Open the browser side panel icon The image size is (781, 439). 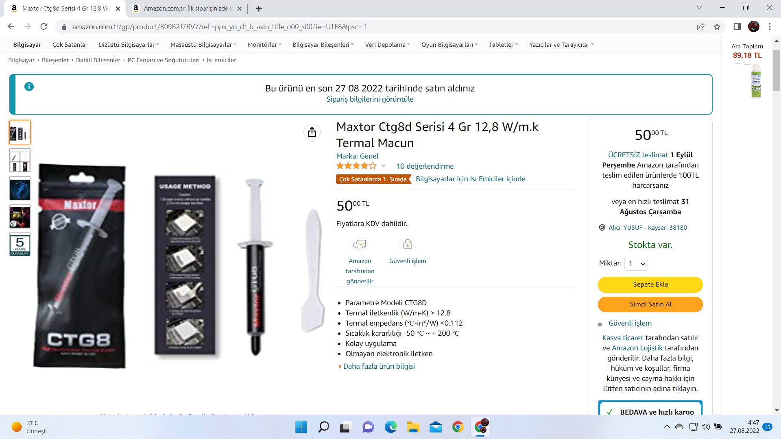click(x=737, y=27)
